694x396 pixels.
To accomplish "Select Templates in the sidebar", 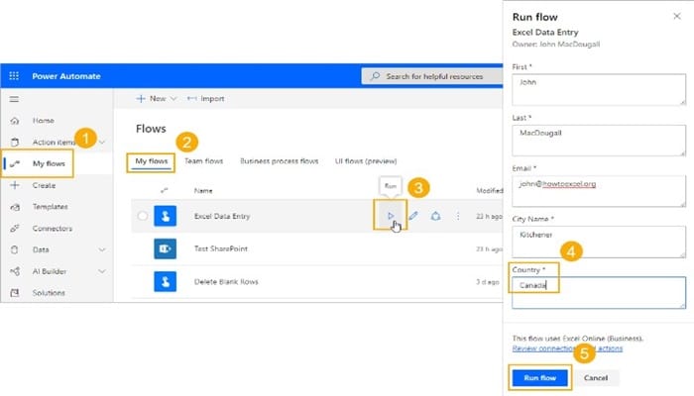I will 50,207.
